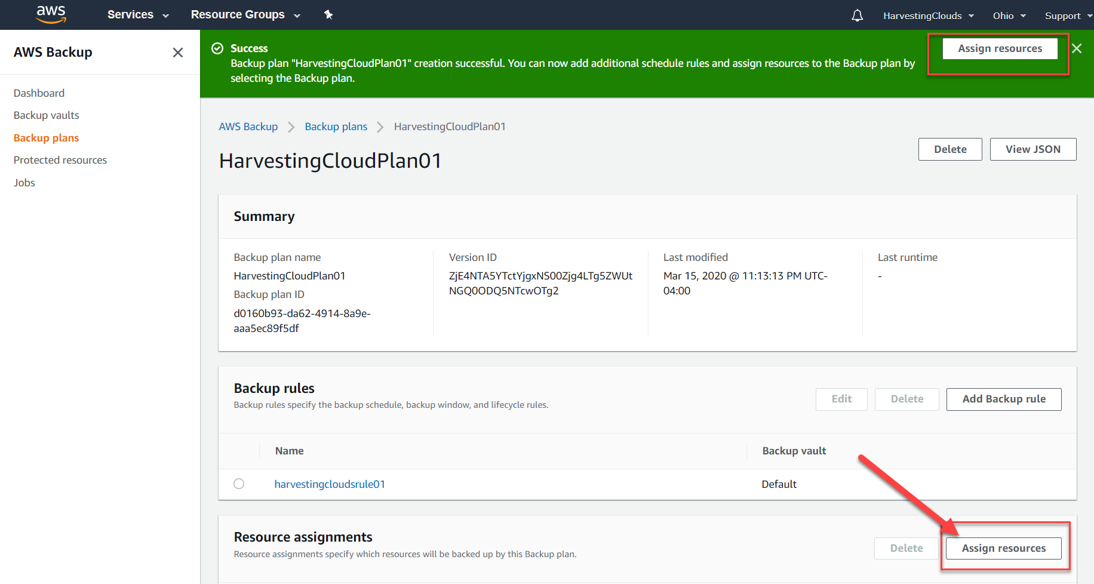This screenshot has height=584, width=1094.
Task: Click Delete in the Backup rules section
Action: 907,399
